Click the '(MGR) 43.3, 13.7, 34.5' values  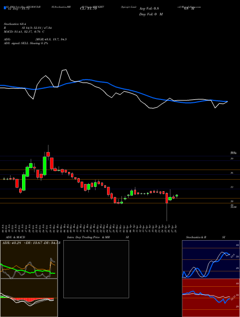51,39
